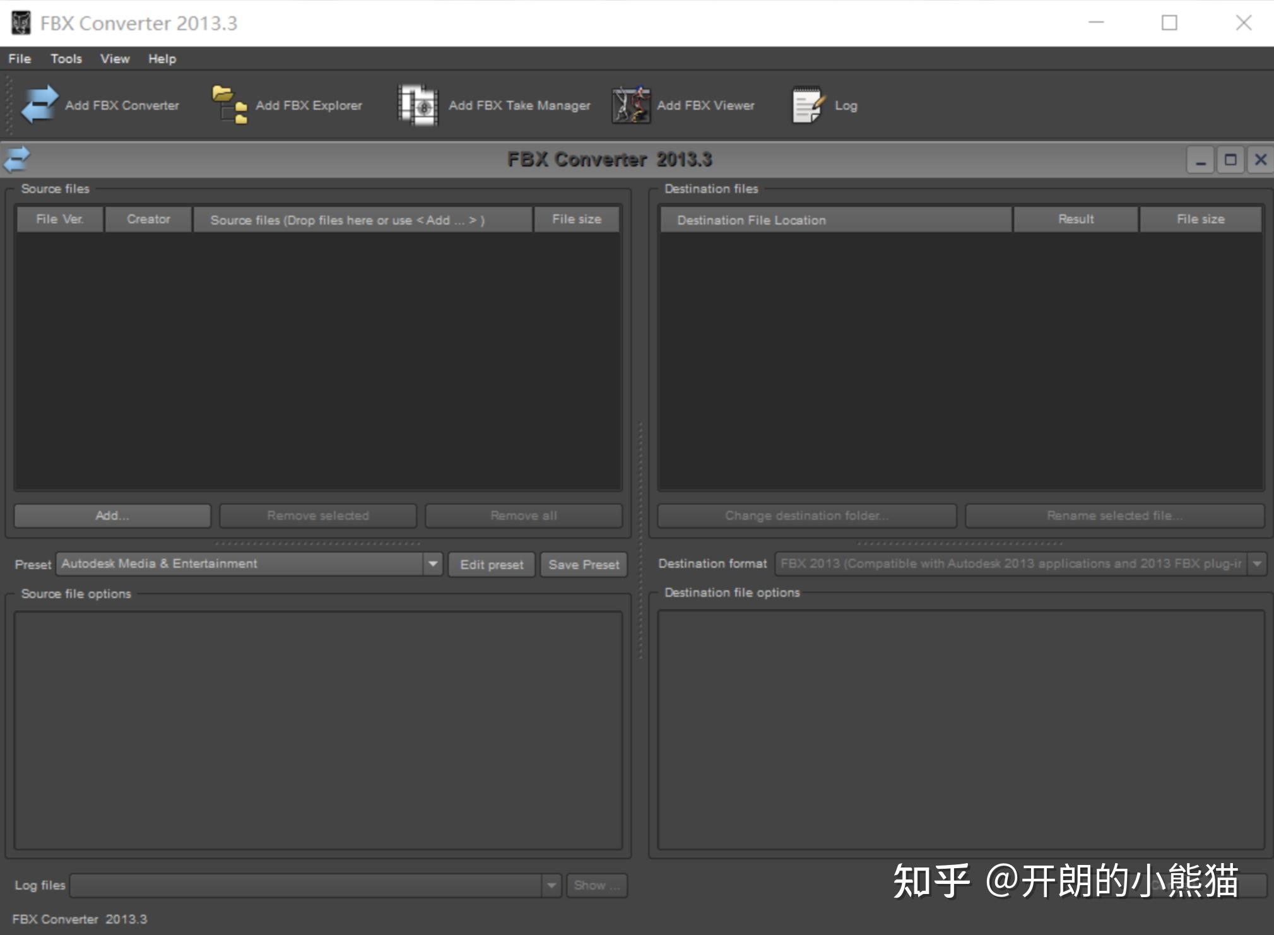Image resolution: width=1274 pixels, height=935 pixels.
Task: Open the FBX Take Manager filmstrip icon
Action: [417, 105]
